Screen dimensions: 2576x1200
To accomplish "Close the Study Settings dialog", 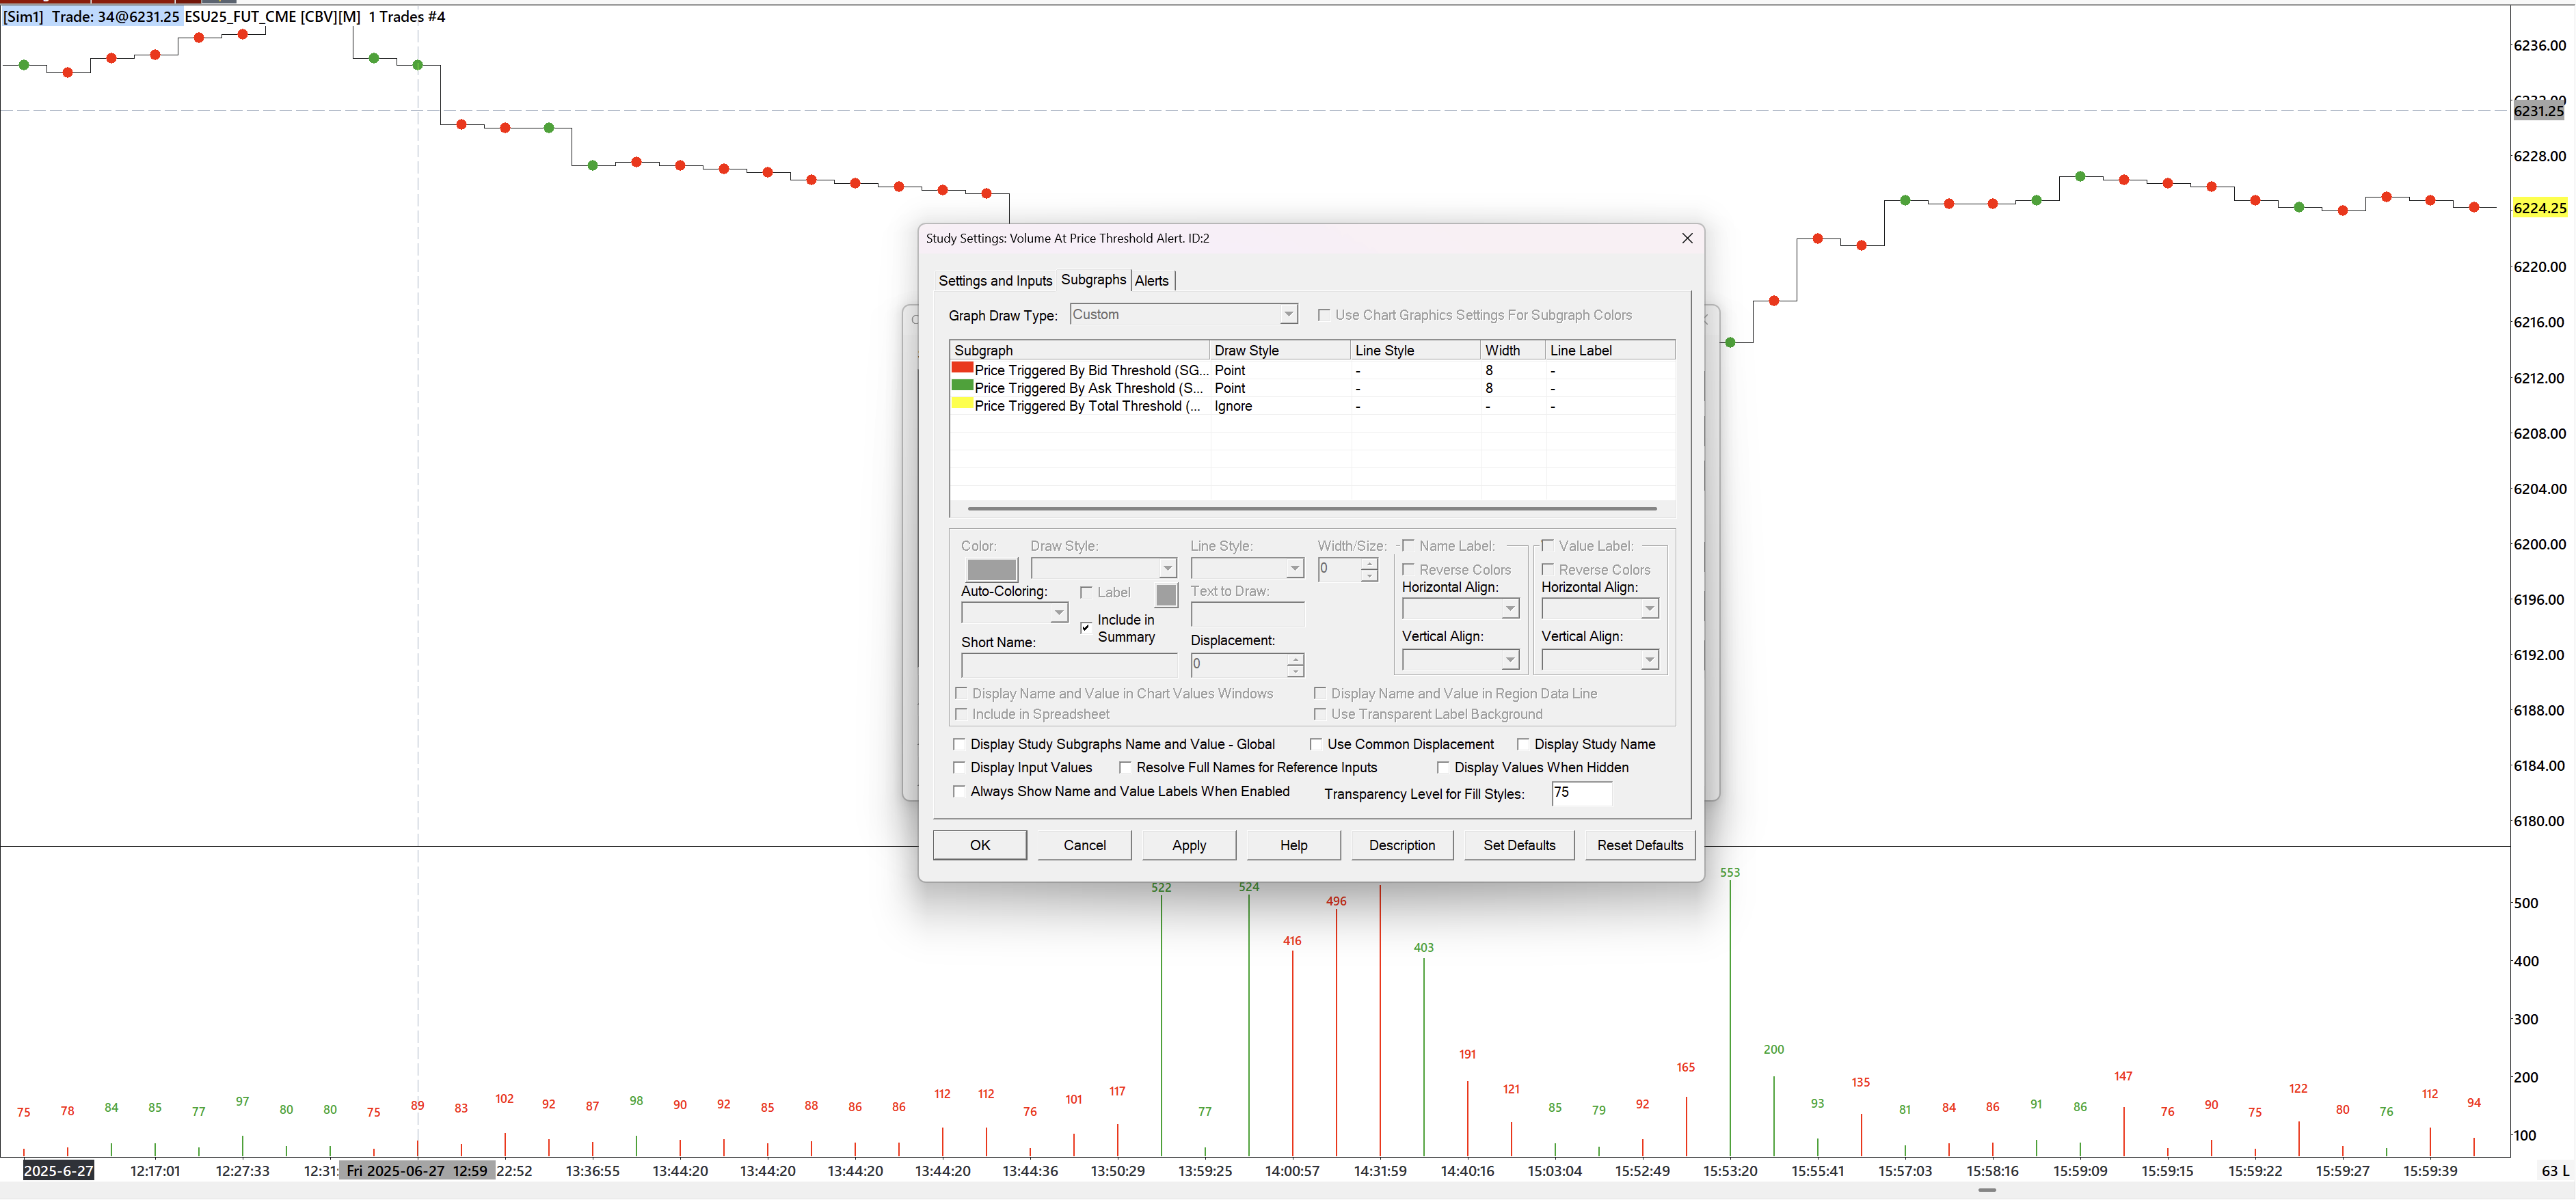I will click(1687, 238).
